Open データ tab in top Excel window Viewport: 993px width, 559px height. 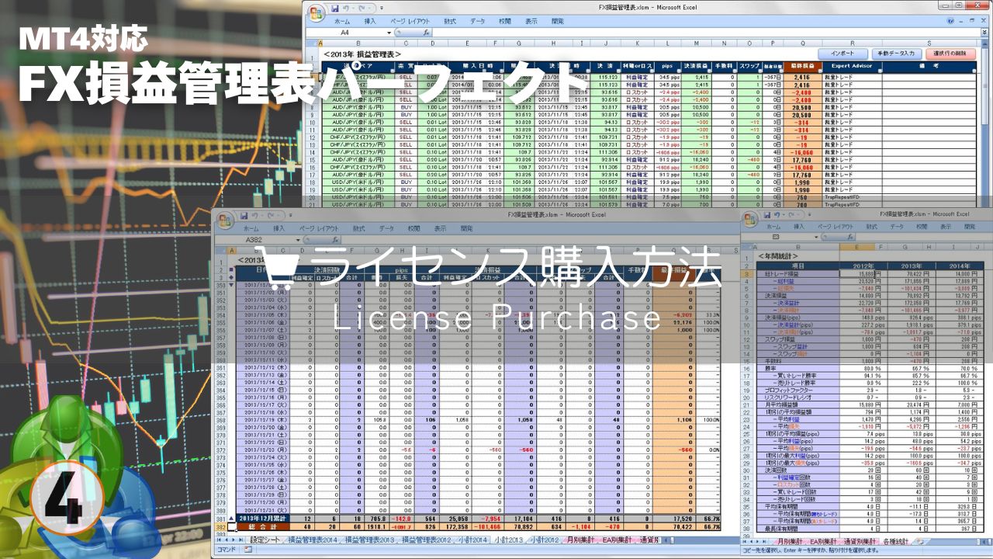(478, 21)
